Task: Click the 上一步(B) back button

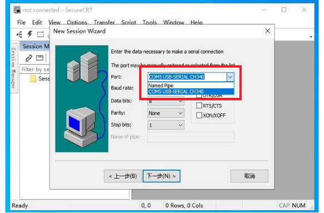Action: point(122,176)
